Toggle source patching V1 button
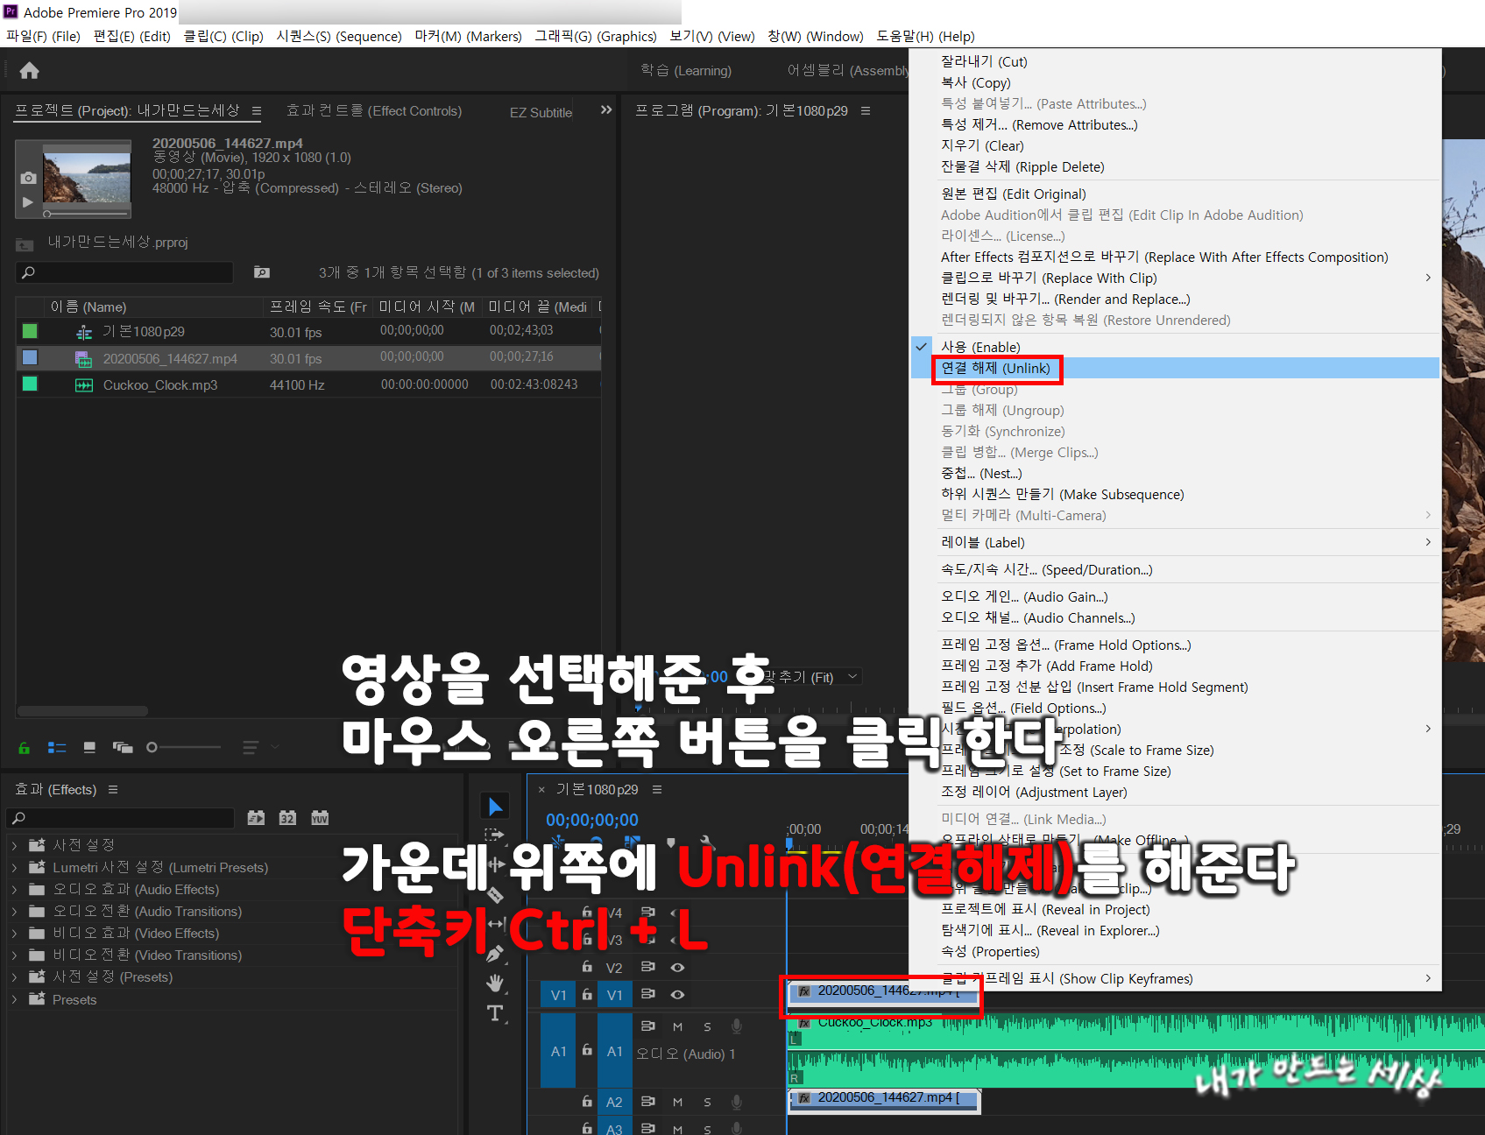 coord(558,995)
